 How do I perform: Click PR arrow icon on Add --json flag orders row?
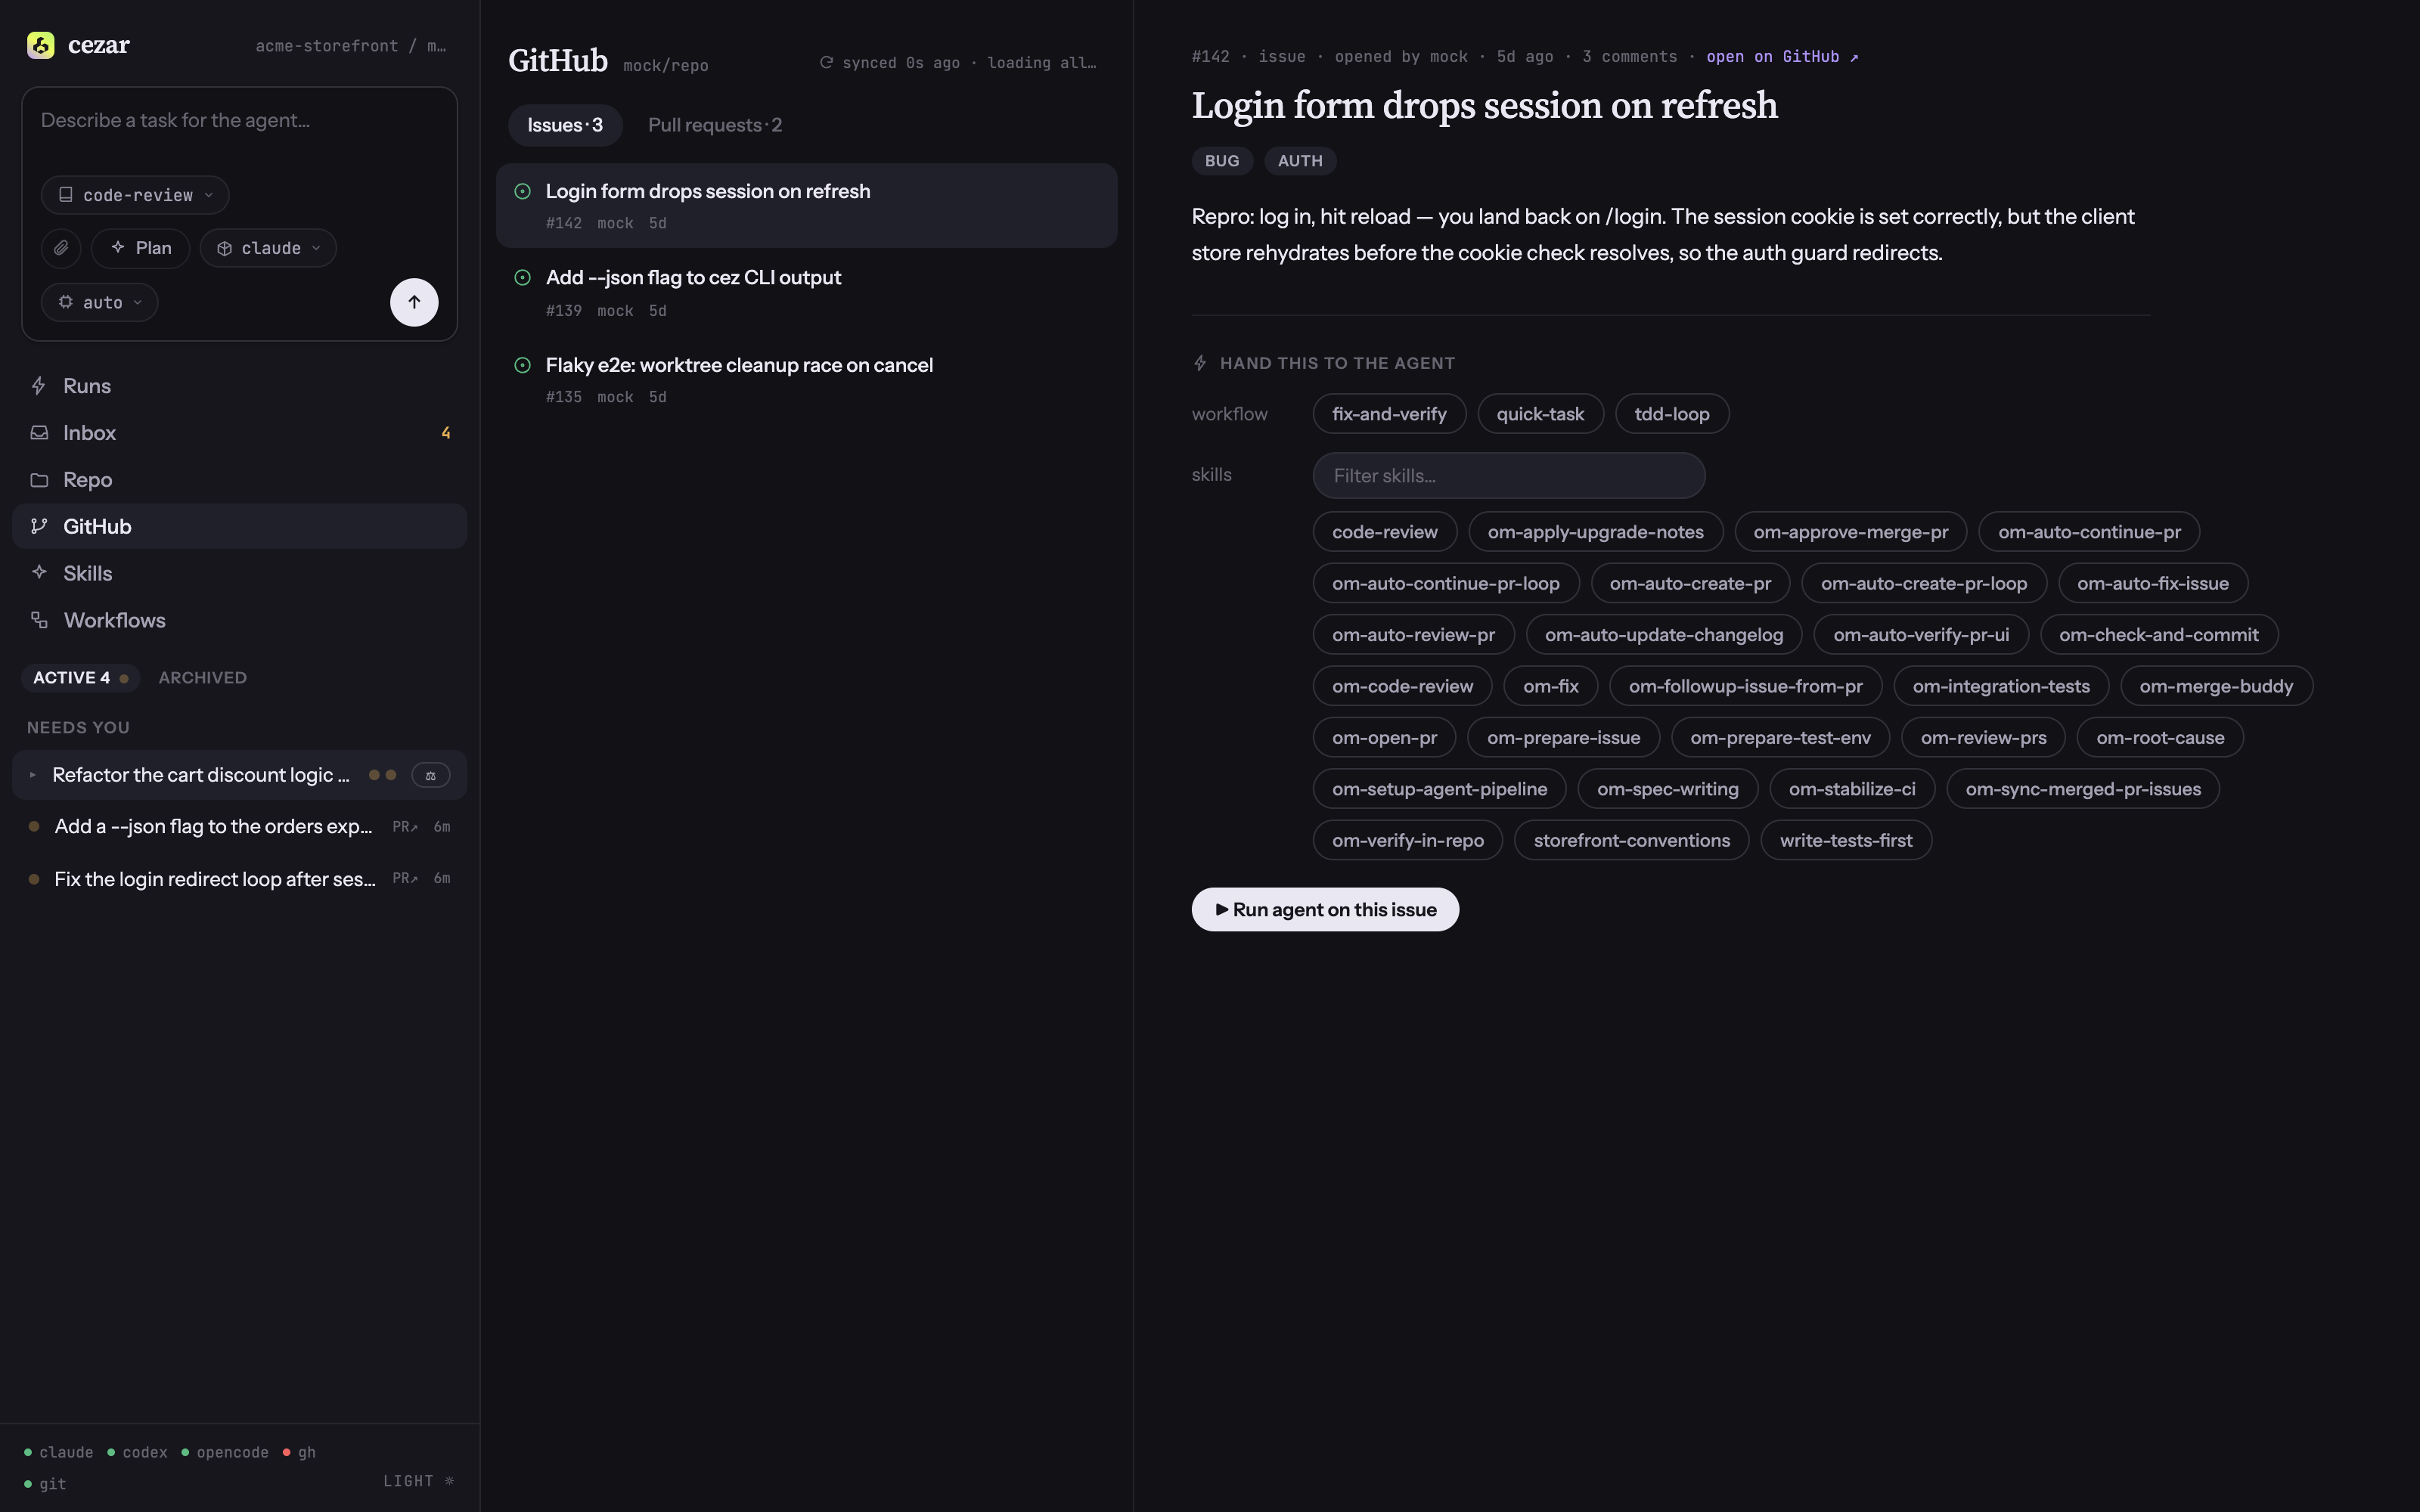point(405,827)
